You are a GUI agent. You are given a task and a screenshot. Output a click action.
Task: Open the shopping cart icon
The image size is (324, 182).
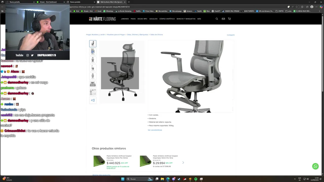[x=229, y=19]
